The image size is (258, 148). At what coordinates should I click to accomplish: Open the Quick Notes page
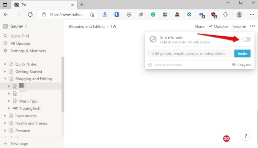[26, 64]
